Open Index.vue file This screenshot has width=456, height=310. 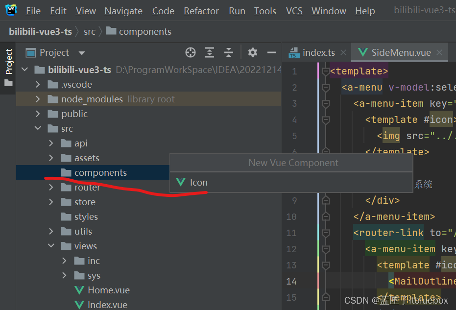tap(107, 305)
